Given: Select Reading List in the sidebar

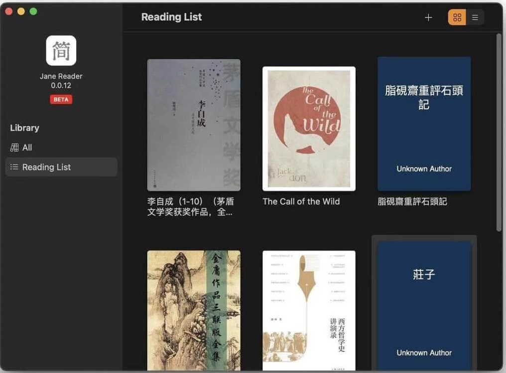Looking at the screenshot, I should point(46,167).
